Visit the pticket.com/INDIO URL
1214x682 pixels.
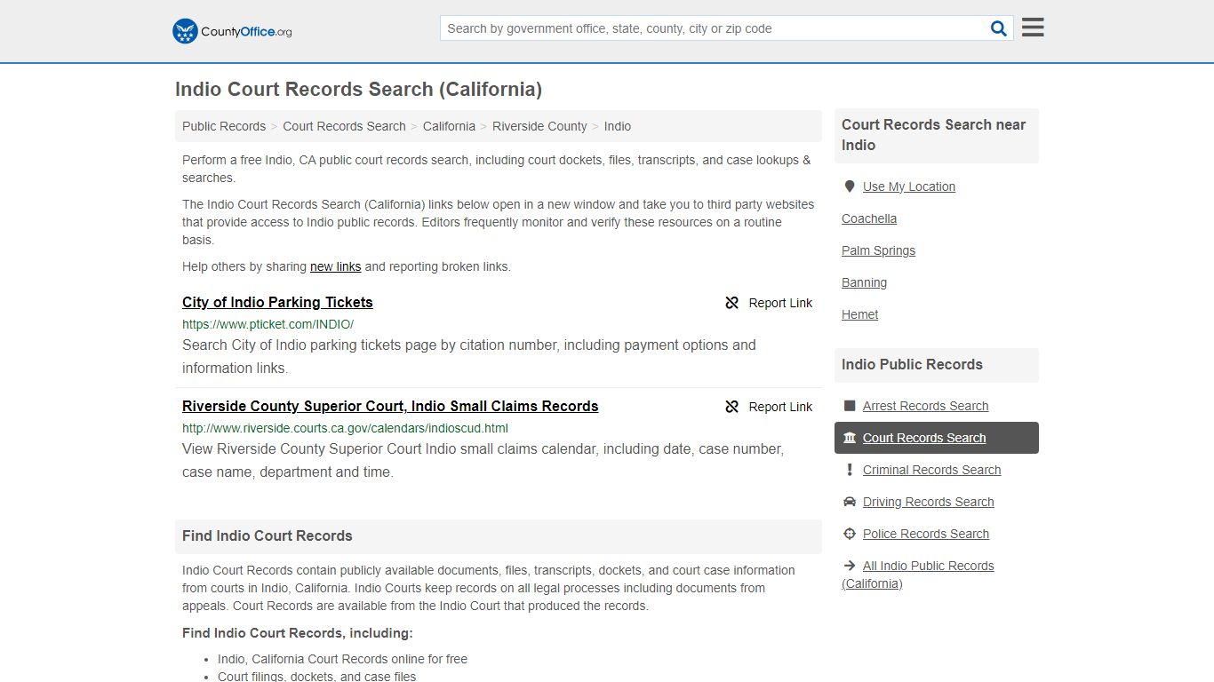tap(268, 324)
